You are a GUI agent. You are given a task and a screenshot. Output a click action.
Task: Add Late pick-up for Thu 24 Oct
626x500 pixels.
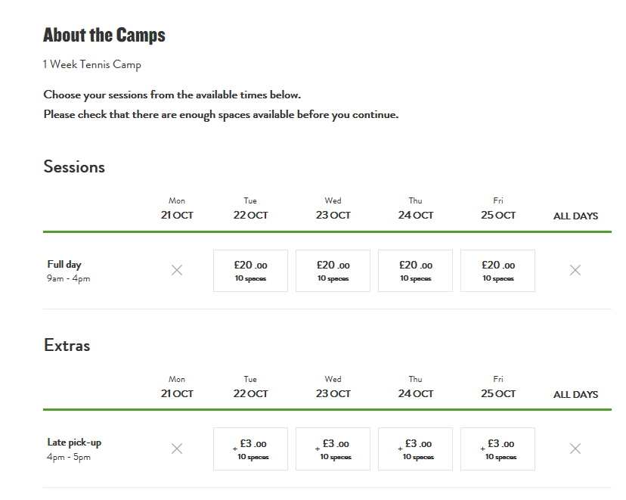click(415, 449)
